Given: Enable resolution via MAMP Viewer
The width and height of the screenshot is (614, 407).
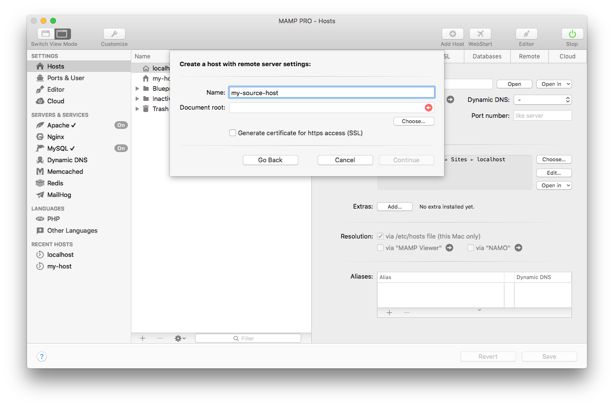Looking at the screenshot, I should (380, 247).
